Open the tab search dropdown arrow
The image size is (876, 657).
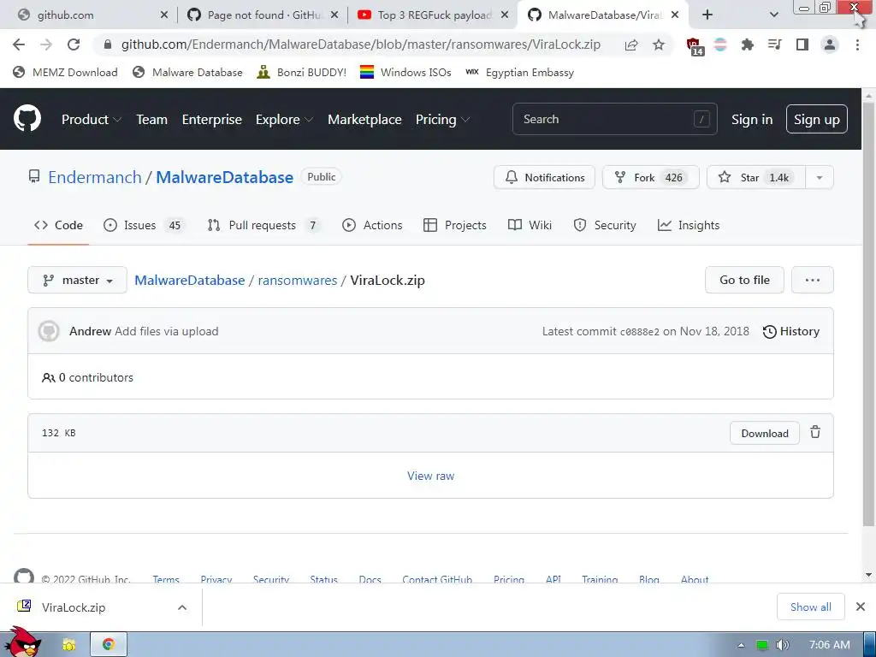tap(773, 15)
